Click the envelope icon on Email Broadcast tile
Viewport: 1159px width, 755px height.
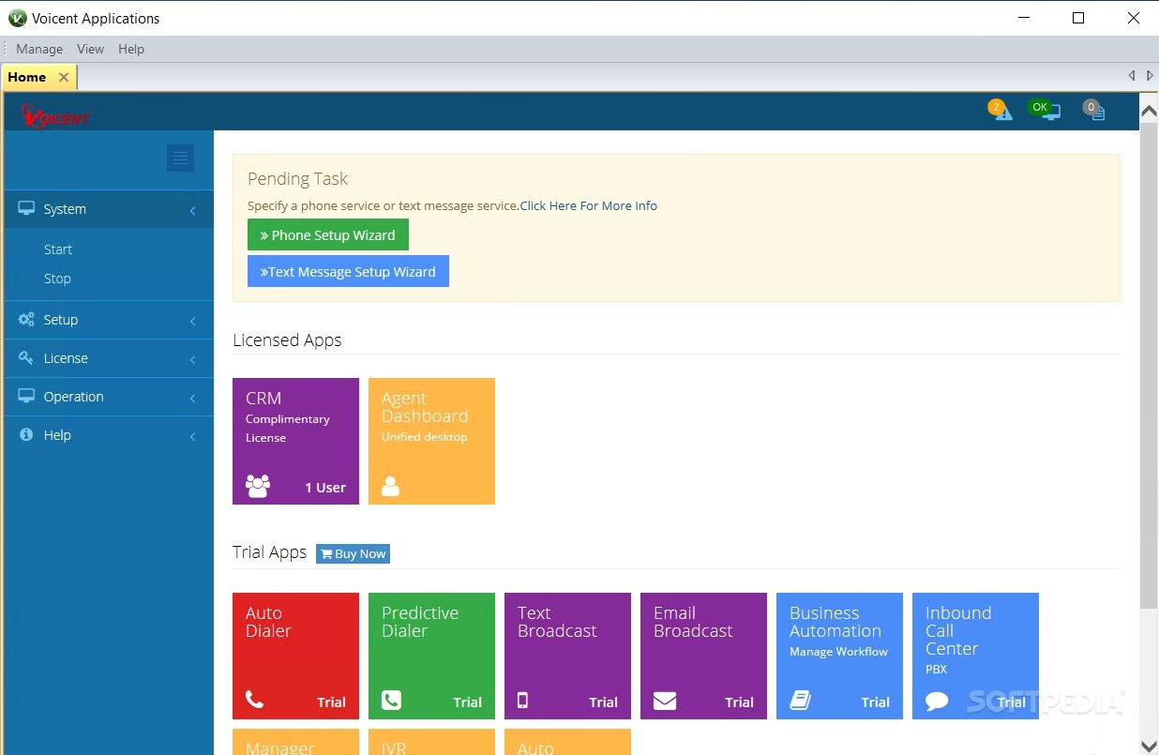click(665, 701)
